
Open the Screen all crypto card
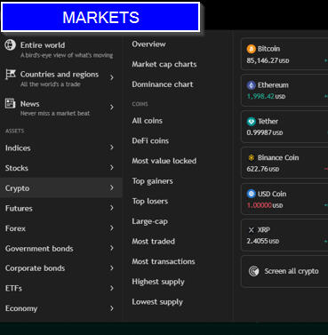[x=284, y=271]
